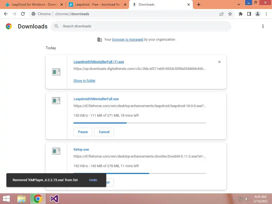Expand the tab search chevron
The image size is (272, 204).
point(239,5)
